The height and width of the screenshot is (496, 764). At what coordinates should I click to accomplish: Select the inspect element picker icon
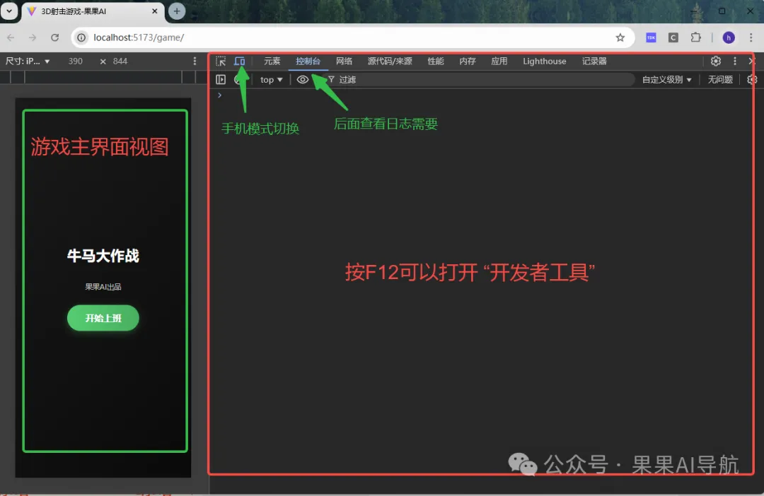221,61
